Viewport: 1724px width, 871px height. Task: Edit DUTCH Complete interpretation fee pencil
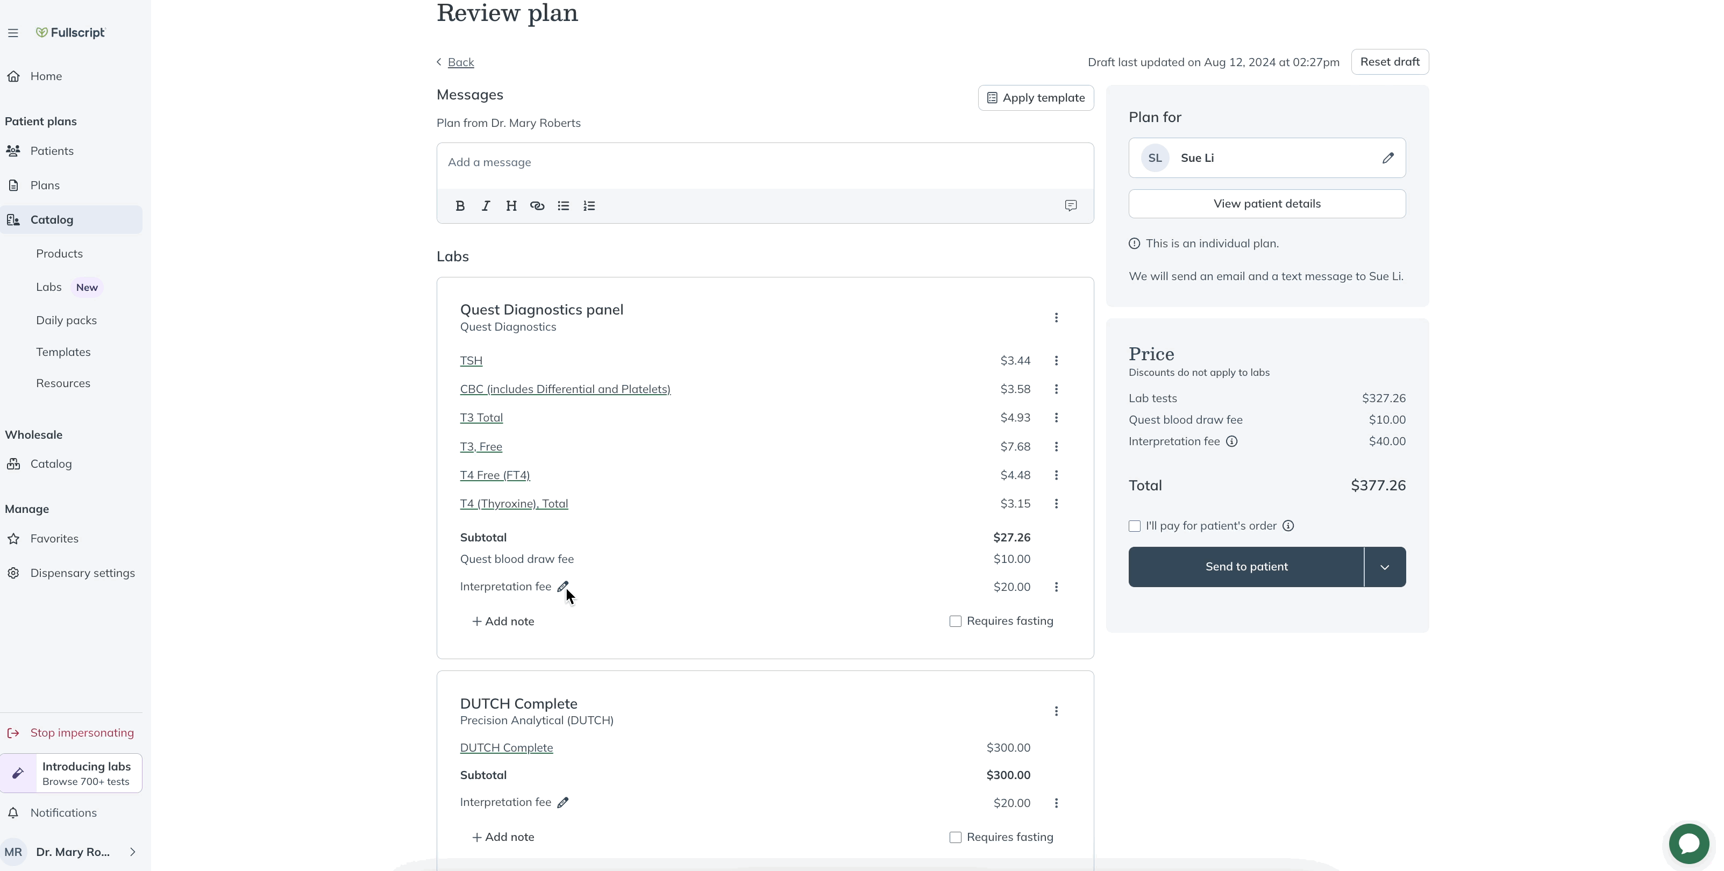click(563, 803)
